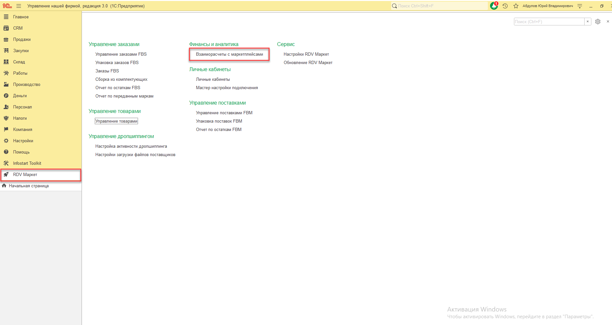Click the Продажи basket icon
The height and width of the screenshot is (325, 612).
point(6,39)
